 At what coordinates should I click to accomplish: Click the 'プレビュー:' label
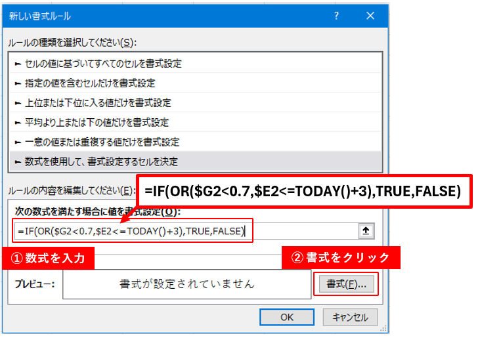34,285
